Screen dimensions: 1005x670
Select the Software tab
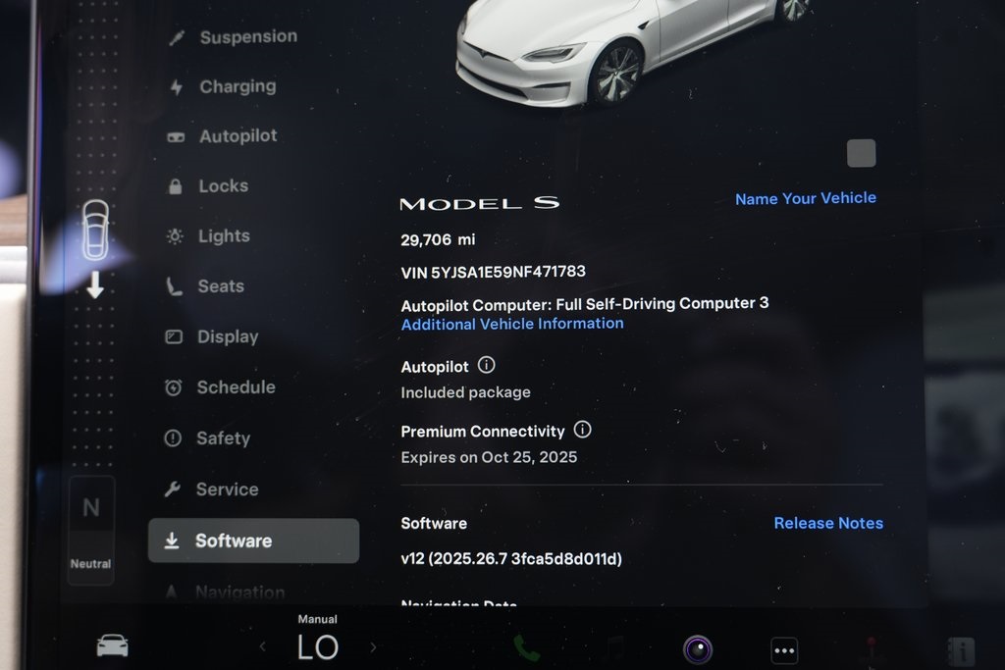(x=253, y=541)
